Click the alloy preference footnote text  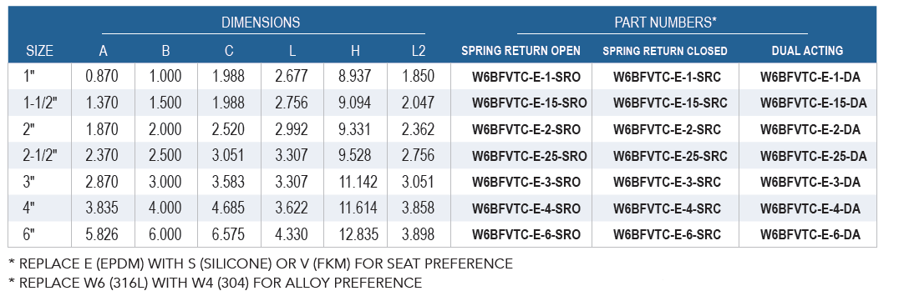pyautogui.click(x=215, y=283)
